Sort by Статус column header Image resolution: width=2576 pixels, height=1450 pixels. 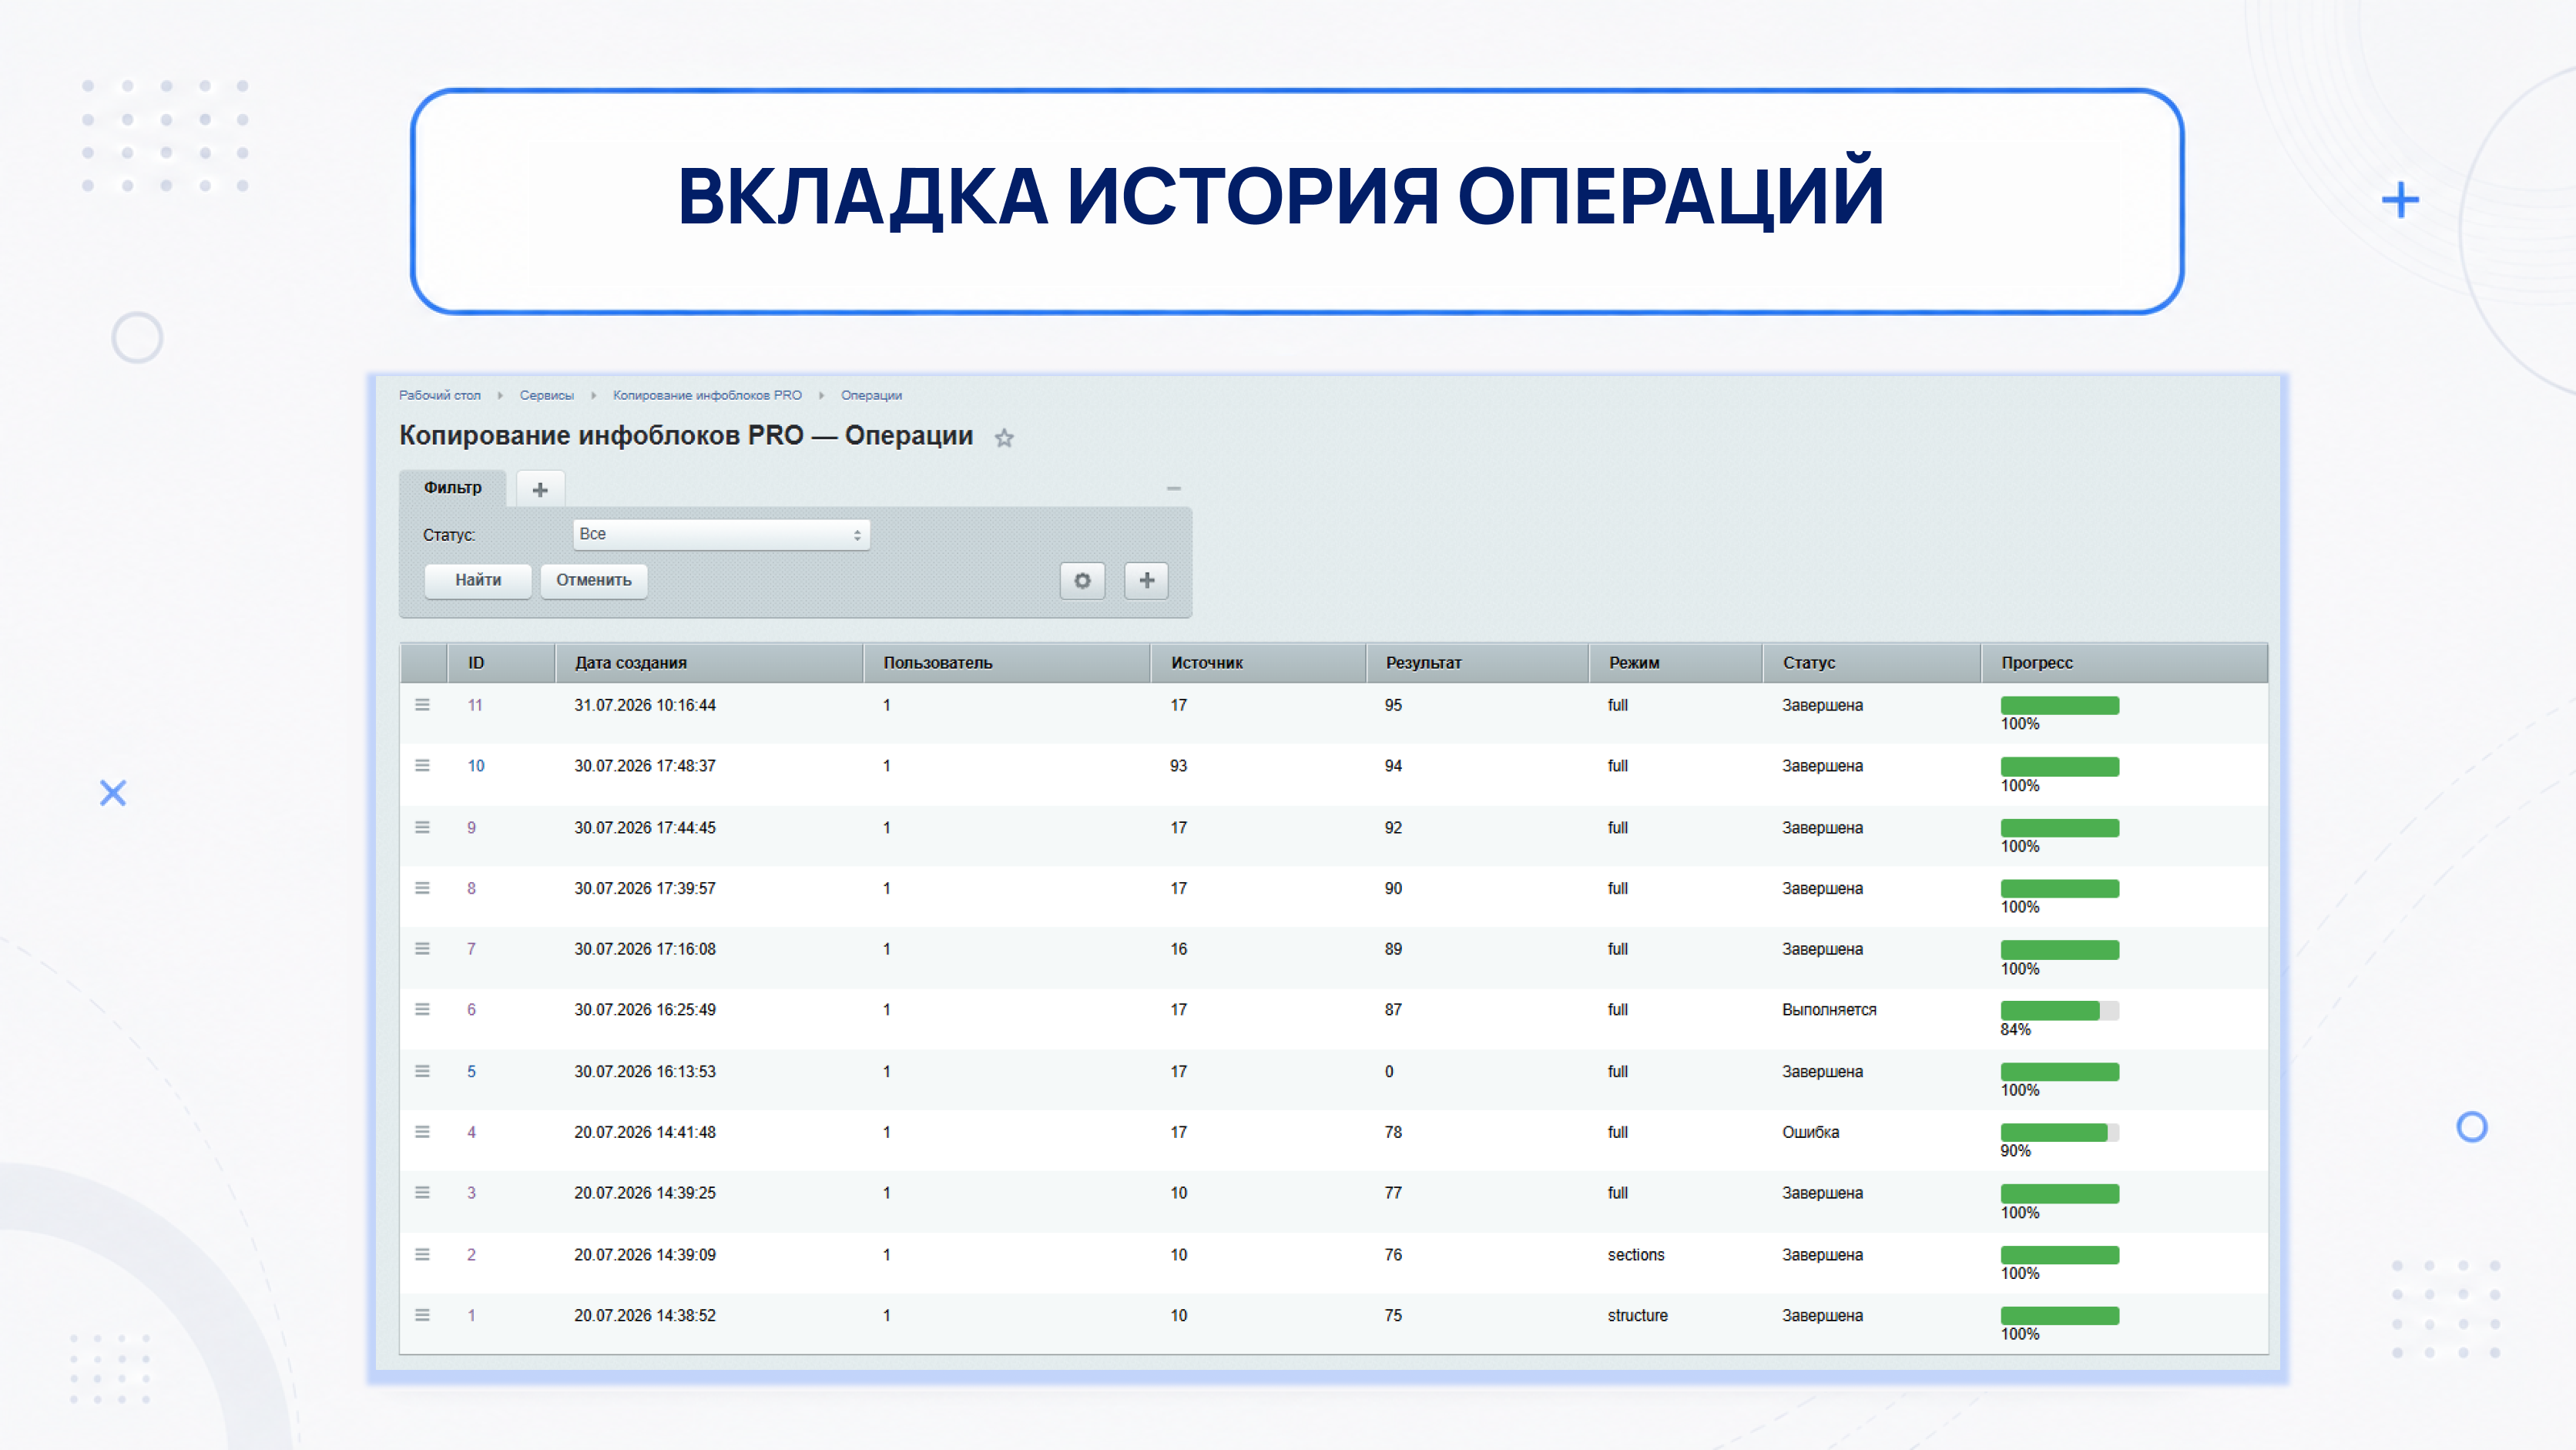[x=1872, y=663]
